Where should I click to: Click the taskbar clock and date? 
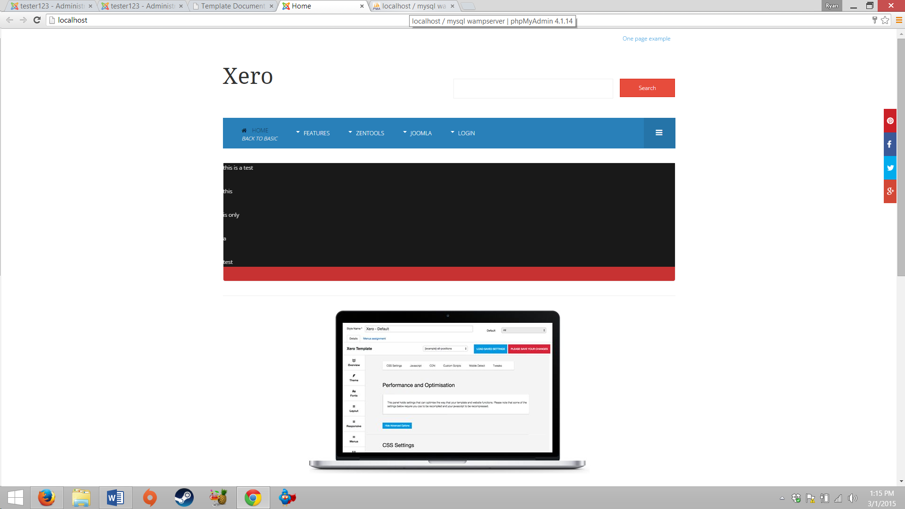point(881,498)
